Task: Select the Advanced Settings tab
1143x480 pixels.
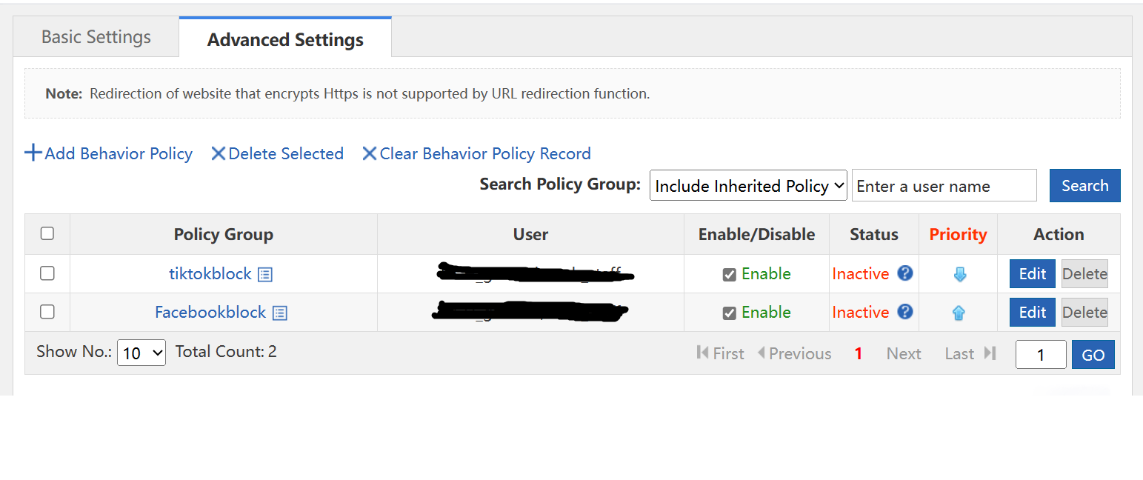Action: [x=285, y=40]
